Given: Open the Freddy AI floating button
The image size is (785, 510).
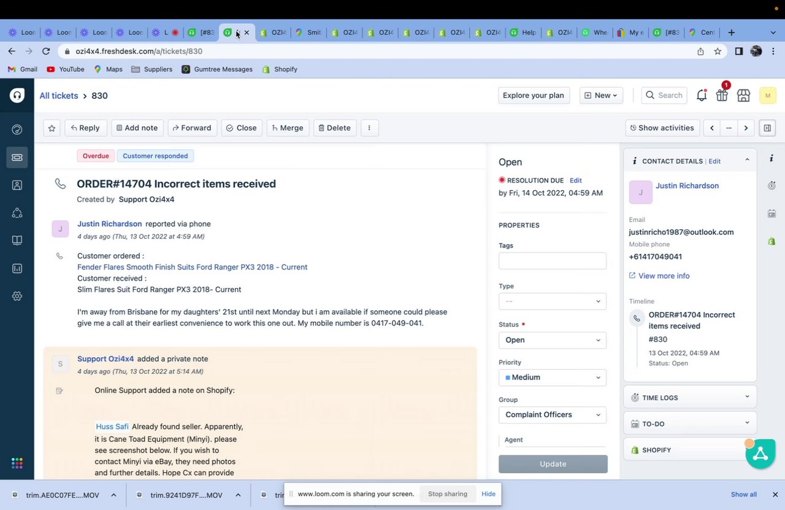Looking at the screenshot, I should click(760, 454).
